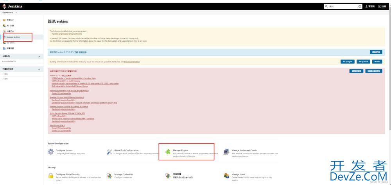Expand the Dashboard breadcrumb arrow
The image size is (391, 185).
pyautogui.click(x=16, y=12)
